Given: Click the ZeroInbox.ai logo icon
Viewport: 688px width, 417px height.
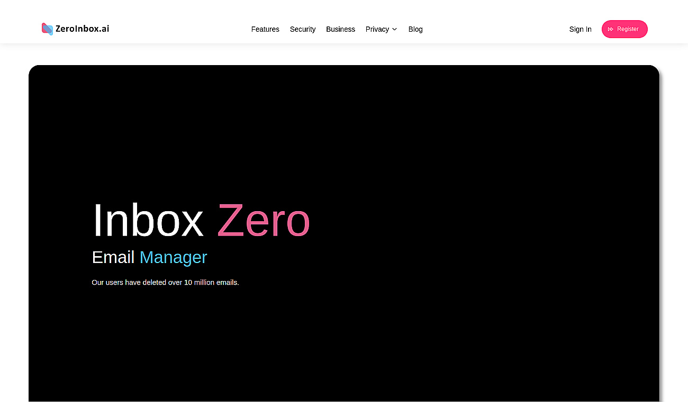Looking at the screenshot, I should tap(48, 29).
